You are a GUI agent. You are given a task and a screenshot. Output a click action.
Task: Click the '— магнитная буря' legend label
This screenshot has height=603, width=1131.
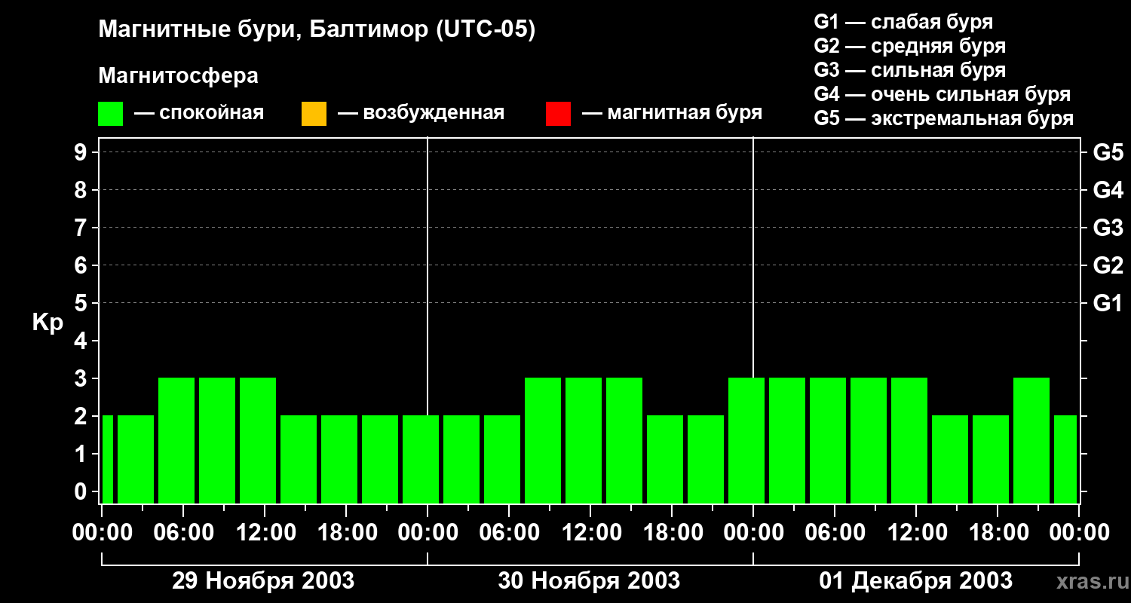672,113
